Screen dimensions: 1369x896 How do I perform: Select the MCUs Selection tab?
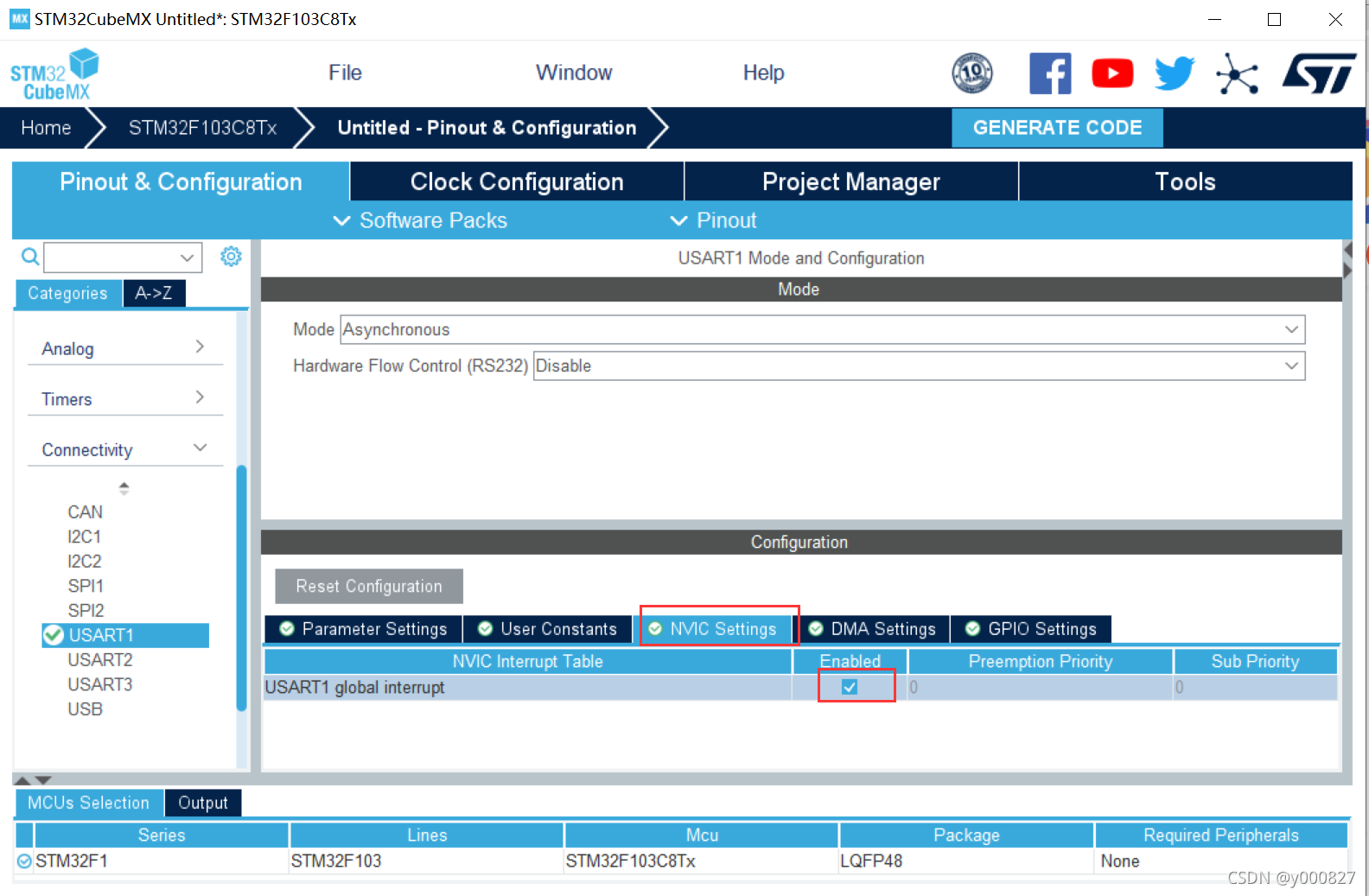[x=89, y=803]
